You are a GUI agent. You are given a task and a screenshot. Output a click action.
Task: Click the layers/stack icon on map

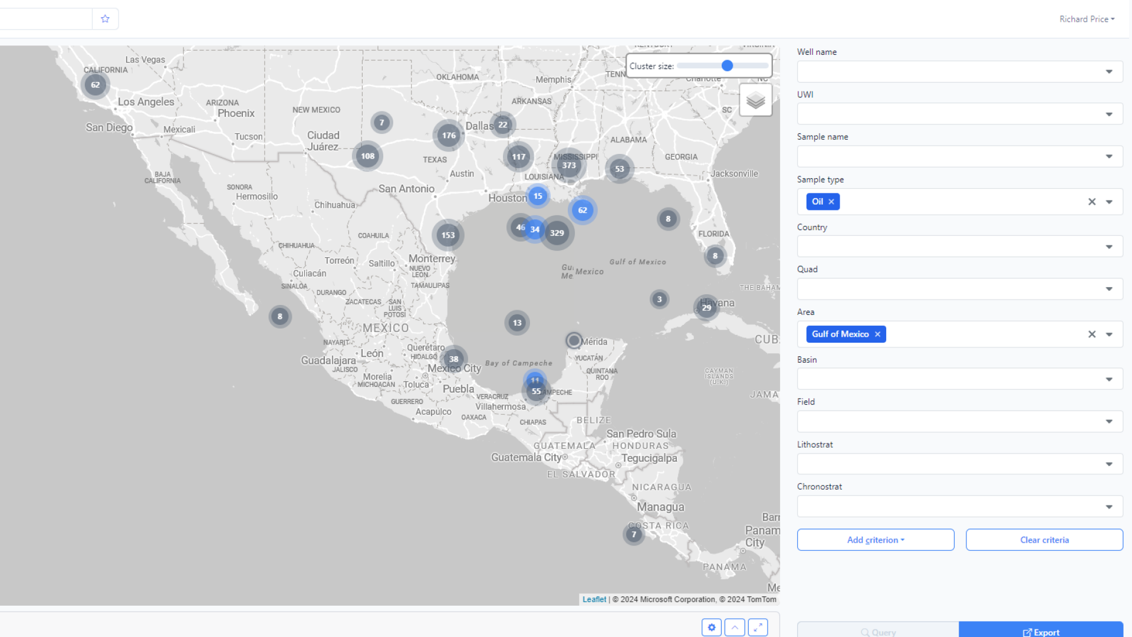[x=755, y=100]
